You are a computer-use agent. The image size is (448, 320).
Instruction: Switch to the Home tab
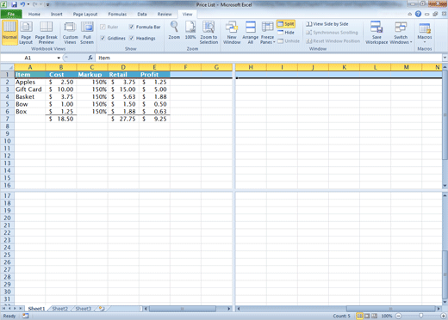pos(34,14)
